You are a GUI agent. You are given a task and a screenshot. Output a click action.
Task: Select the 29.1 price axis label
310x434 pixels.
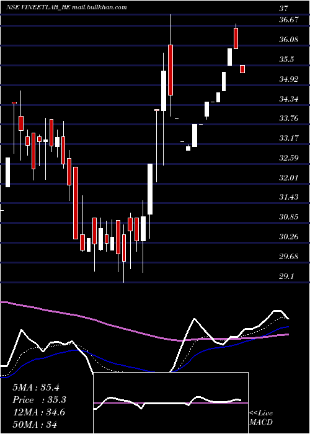coord(286,277)
